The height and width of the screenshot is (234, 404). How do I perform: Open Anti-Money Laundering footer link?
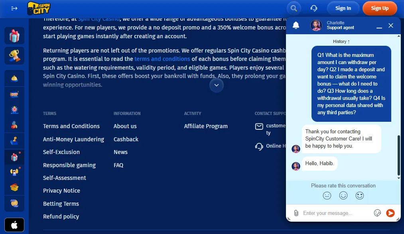pos(73,139)
